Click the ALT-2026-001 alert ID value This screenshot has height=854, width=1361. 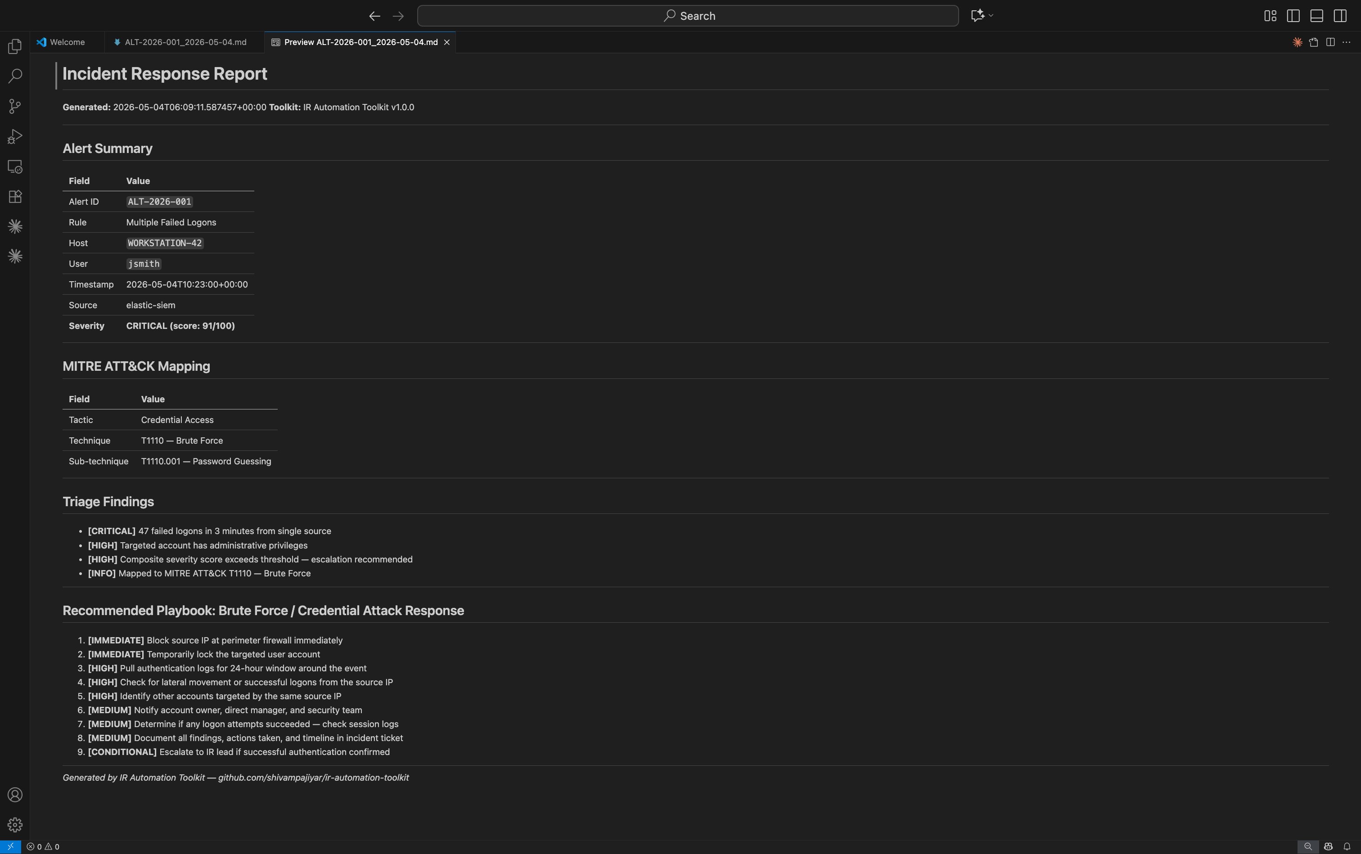[159, 202]
